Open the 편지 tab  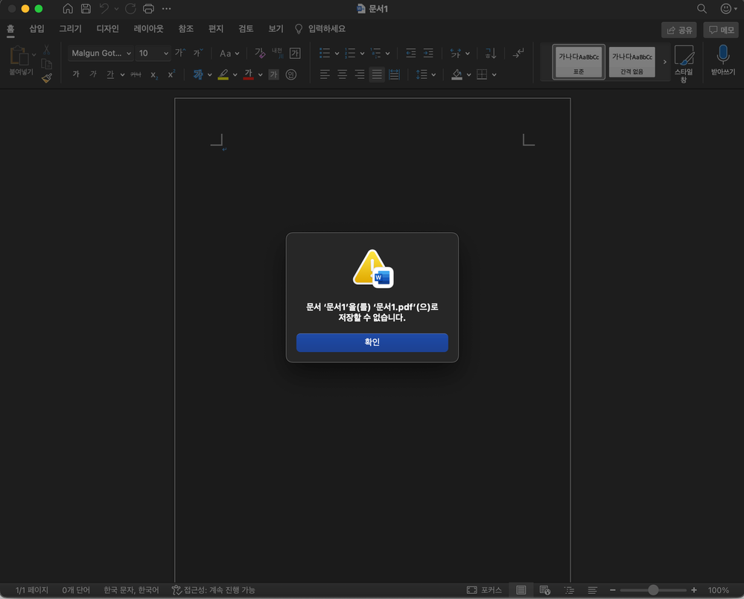point(216,29)
